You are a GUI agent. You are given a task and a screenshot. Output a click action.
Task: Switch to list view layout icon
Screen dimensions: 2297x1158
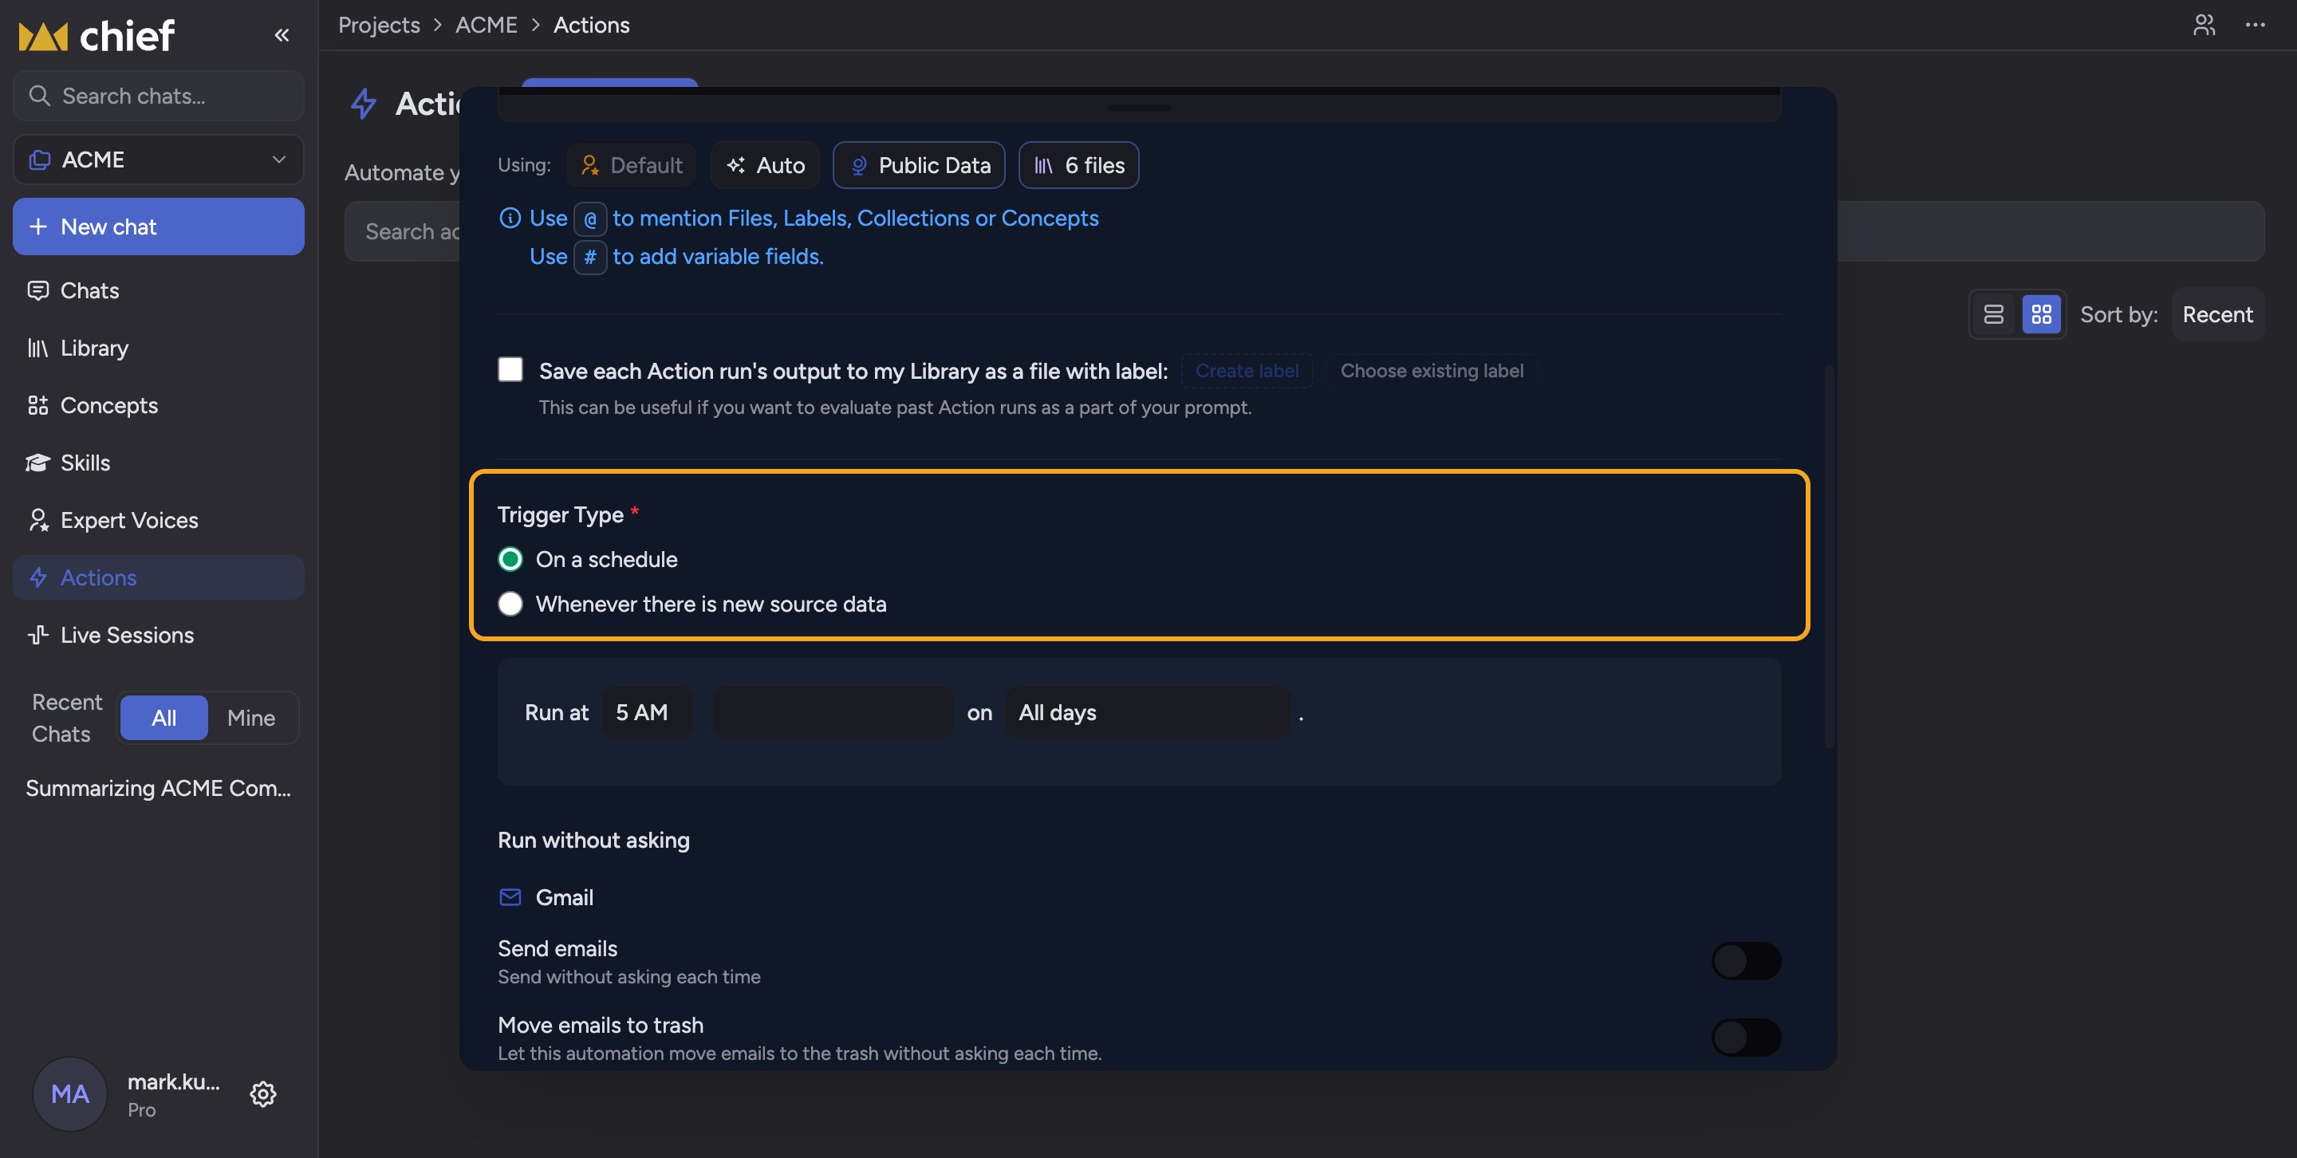[1994, 313]
